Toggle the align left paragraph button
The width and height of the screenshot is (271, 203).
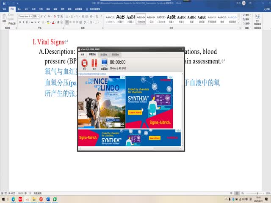tap(67, 22)
